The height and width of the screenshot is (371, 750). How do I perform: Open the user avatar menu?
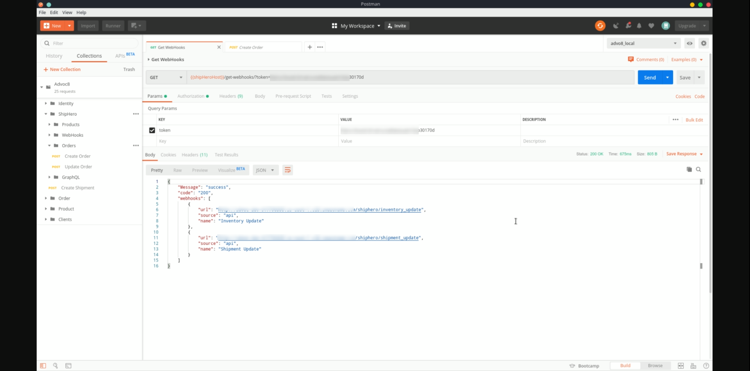click(666, 26)
